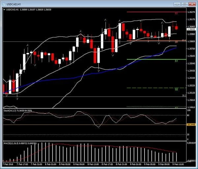Screen dimensions: 198x169
Task: Click the 8 Feb 13:00 time label
Action: (x=93, y=164)
